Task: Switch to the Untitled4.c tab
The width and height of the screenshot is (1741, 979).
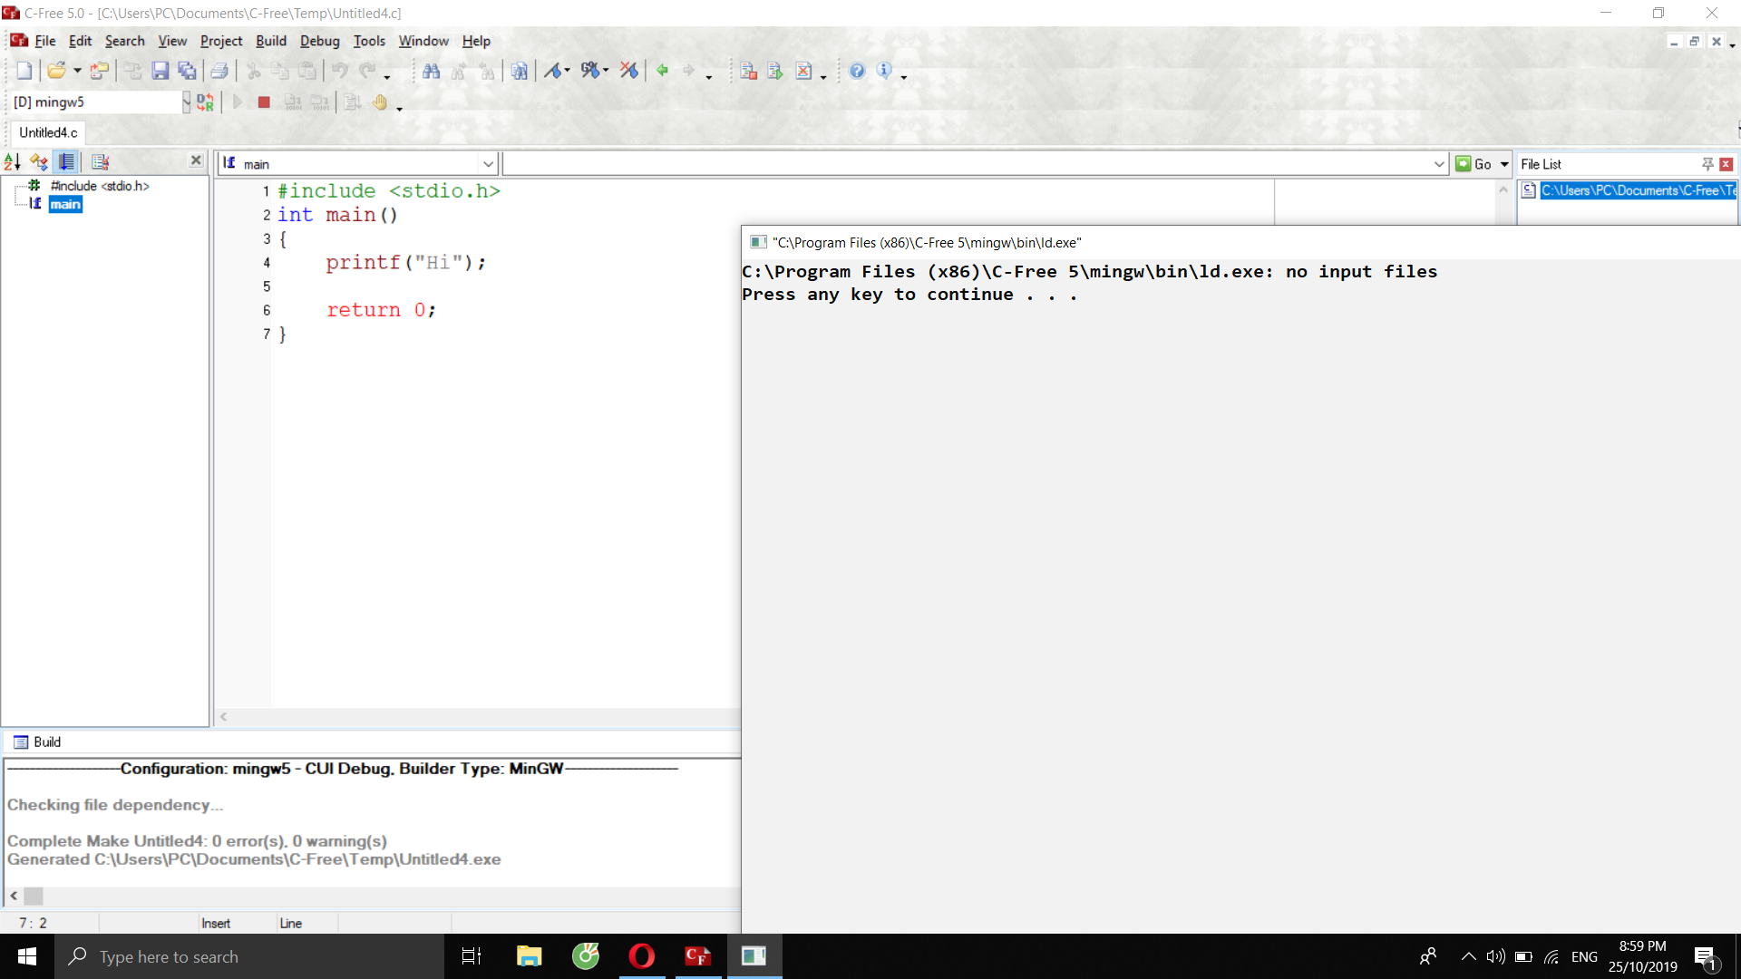Action: [48, 132]
